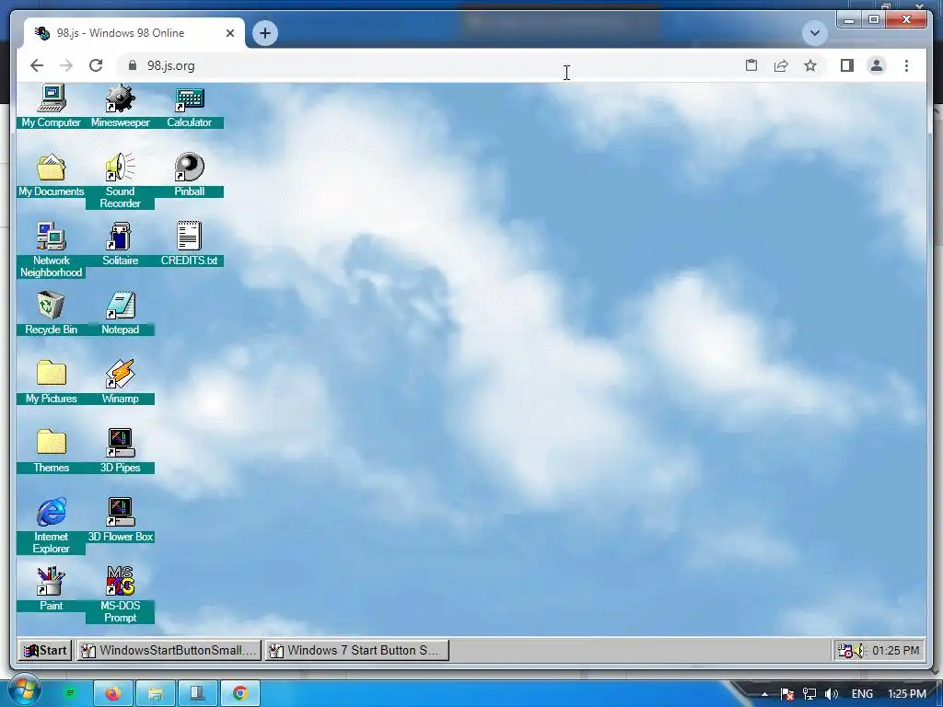Open the ENG language indicator
943x707 pixels.
coord(862,694)
